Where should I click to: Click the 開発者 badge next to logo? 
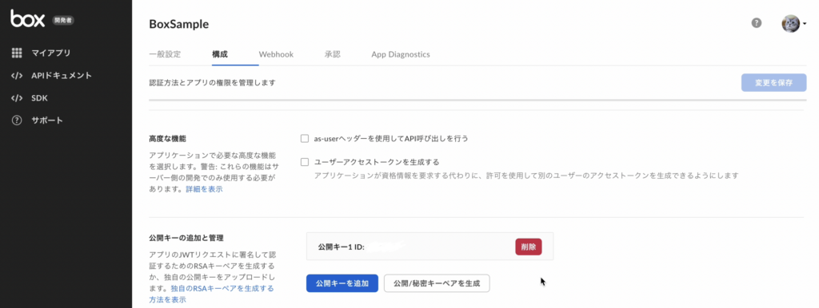(x=64, y=20)
